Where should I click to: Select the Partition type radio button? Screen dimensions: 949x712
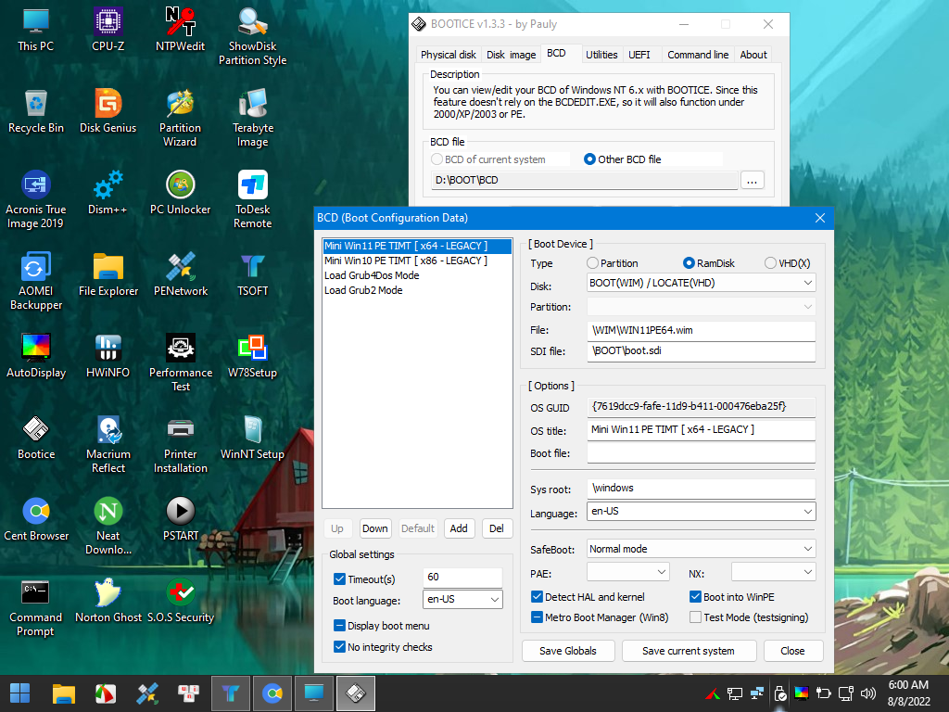(592, 262)
